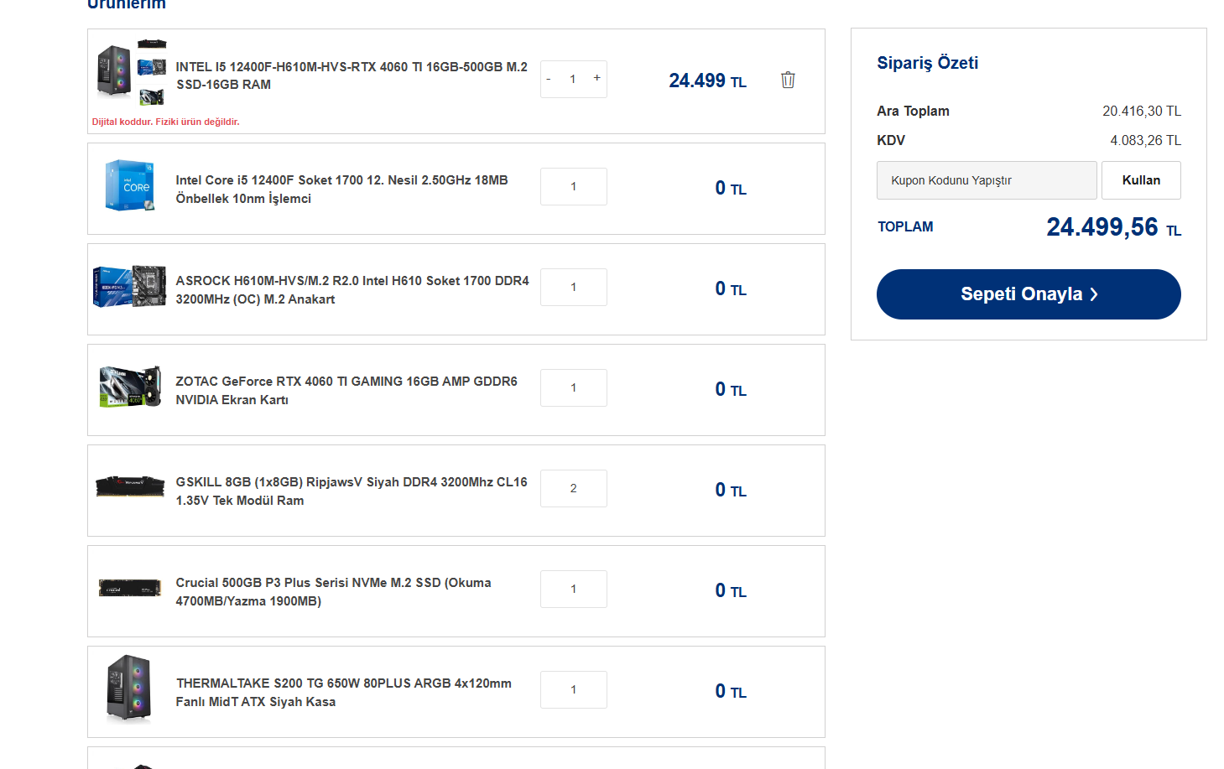The image size is (1224, 769).
Task: Click the GSKILL RAM quantity box
Action: (x=573, y=489)
